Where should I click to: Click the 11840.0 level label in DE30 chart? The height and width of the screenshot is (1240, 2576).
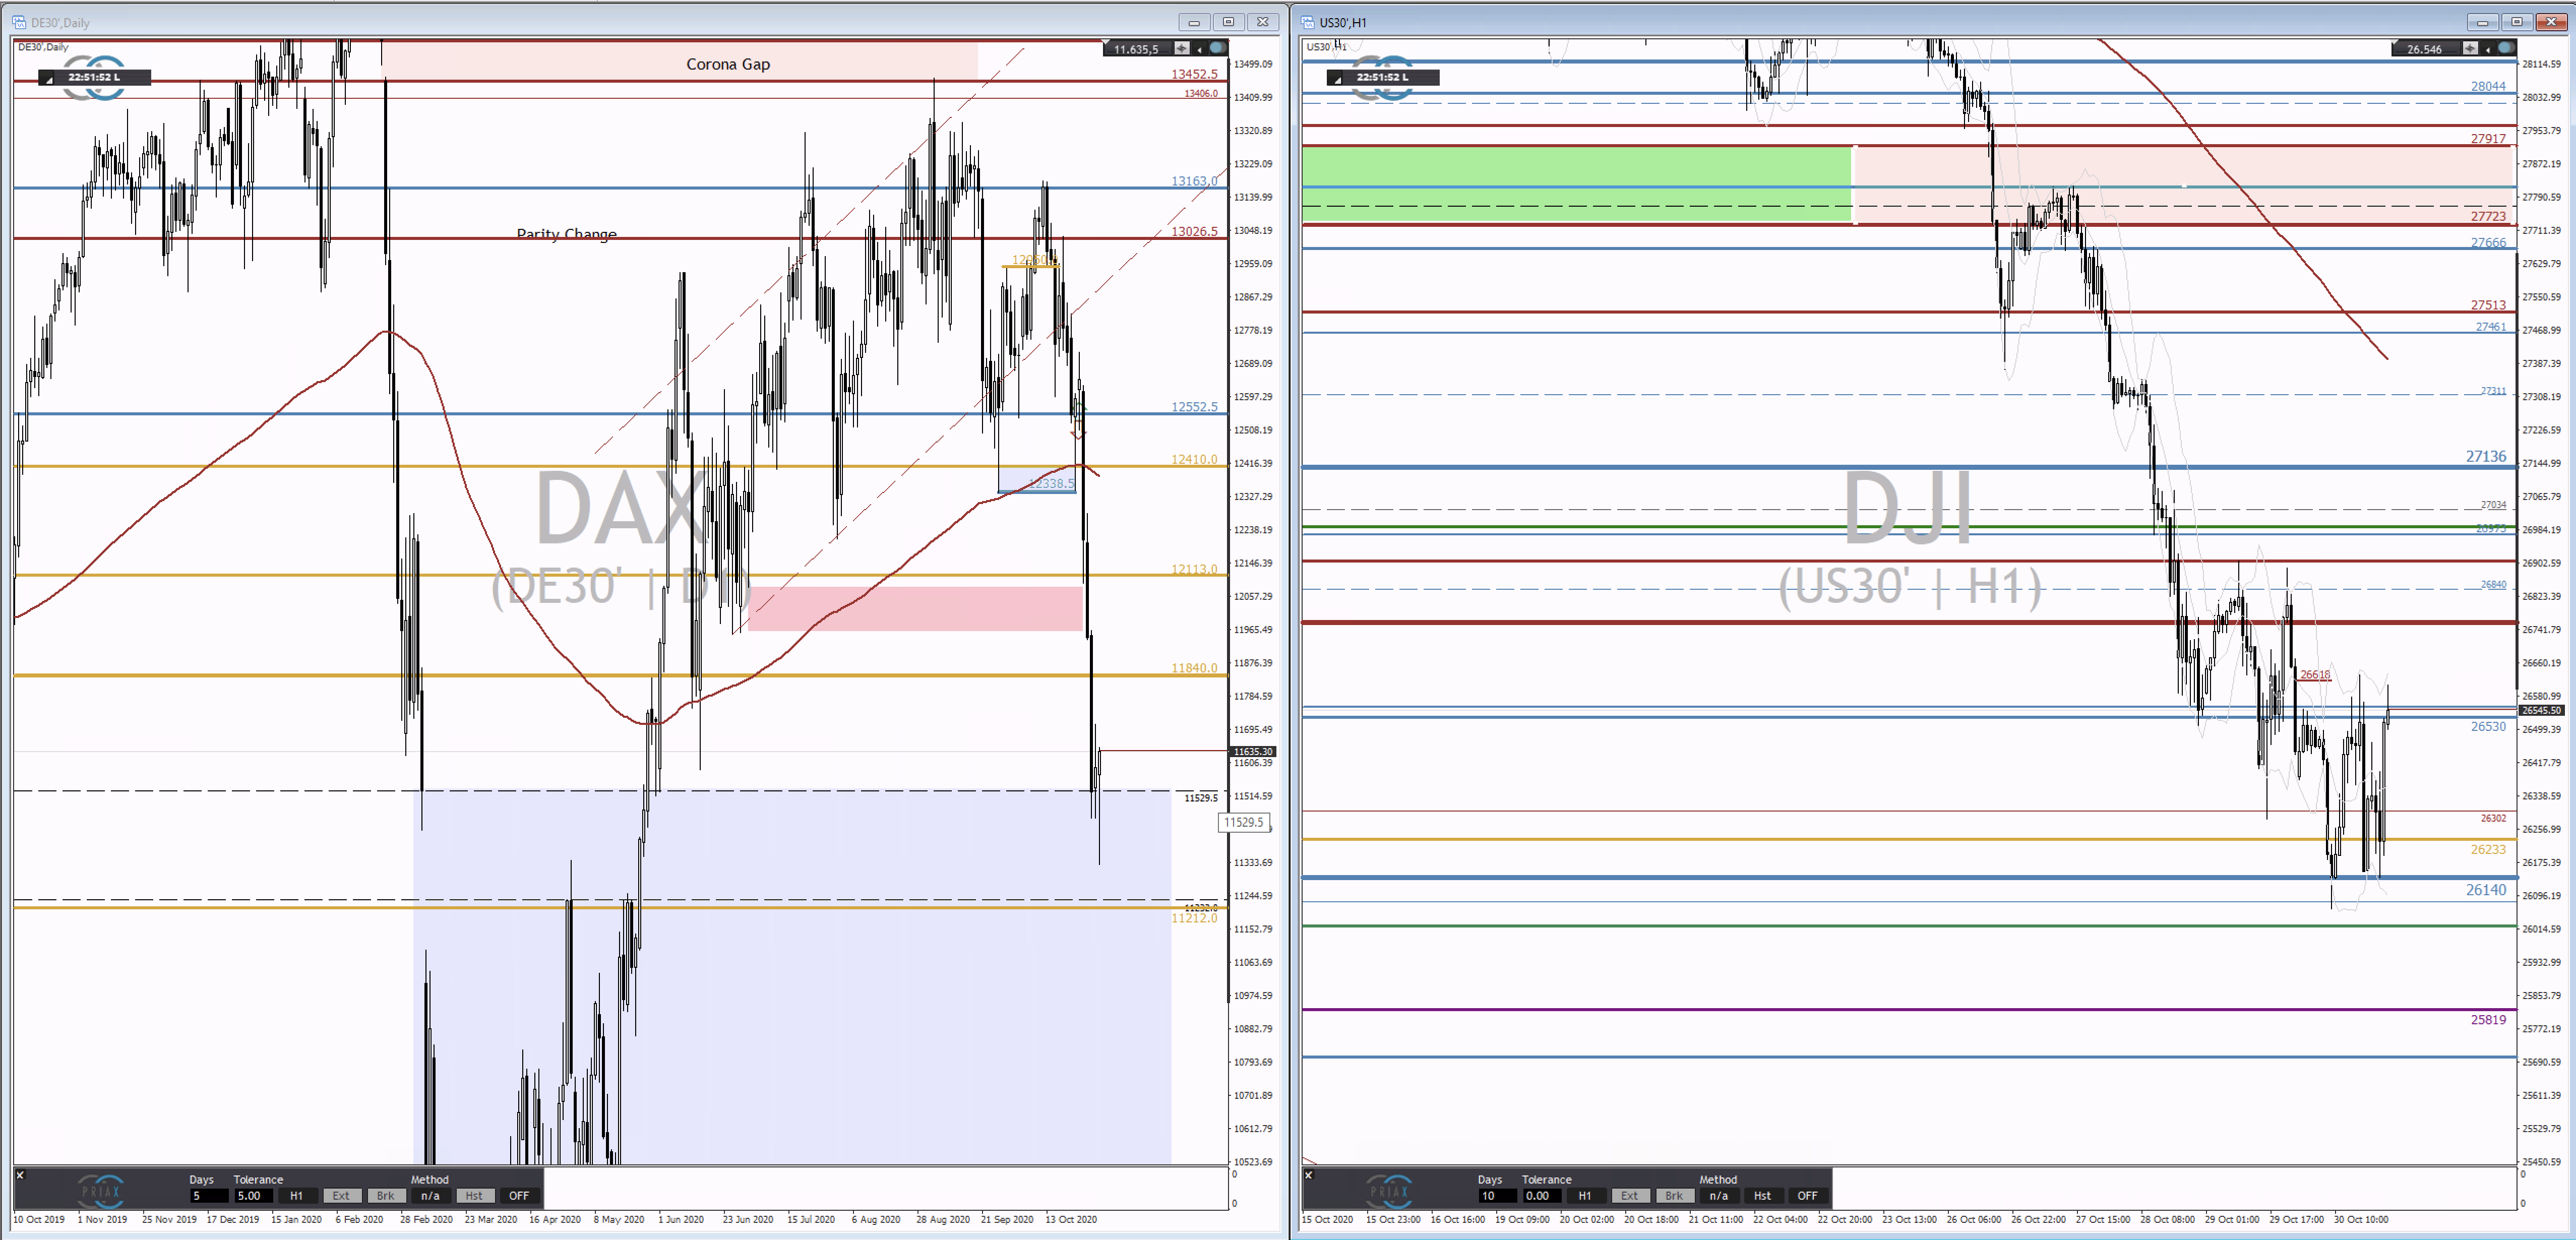(x=1195, y=668)
